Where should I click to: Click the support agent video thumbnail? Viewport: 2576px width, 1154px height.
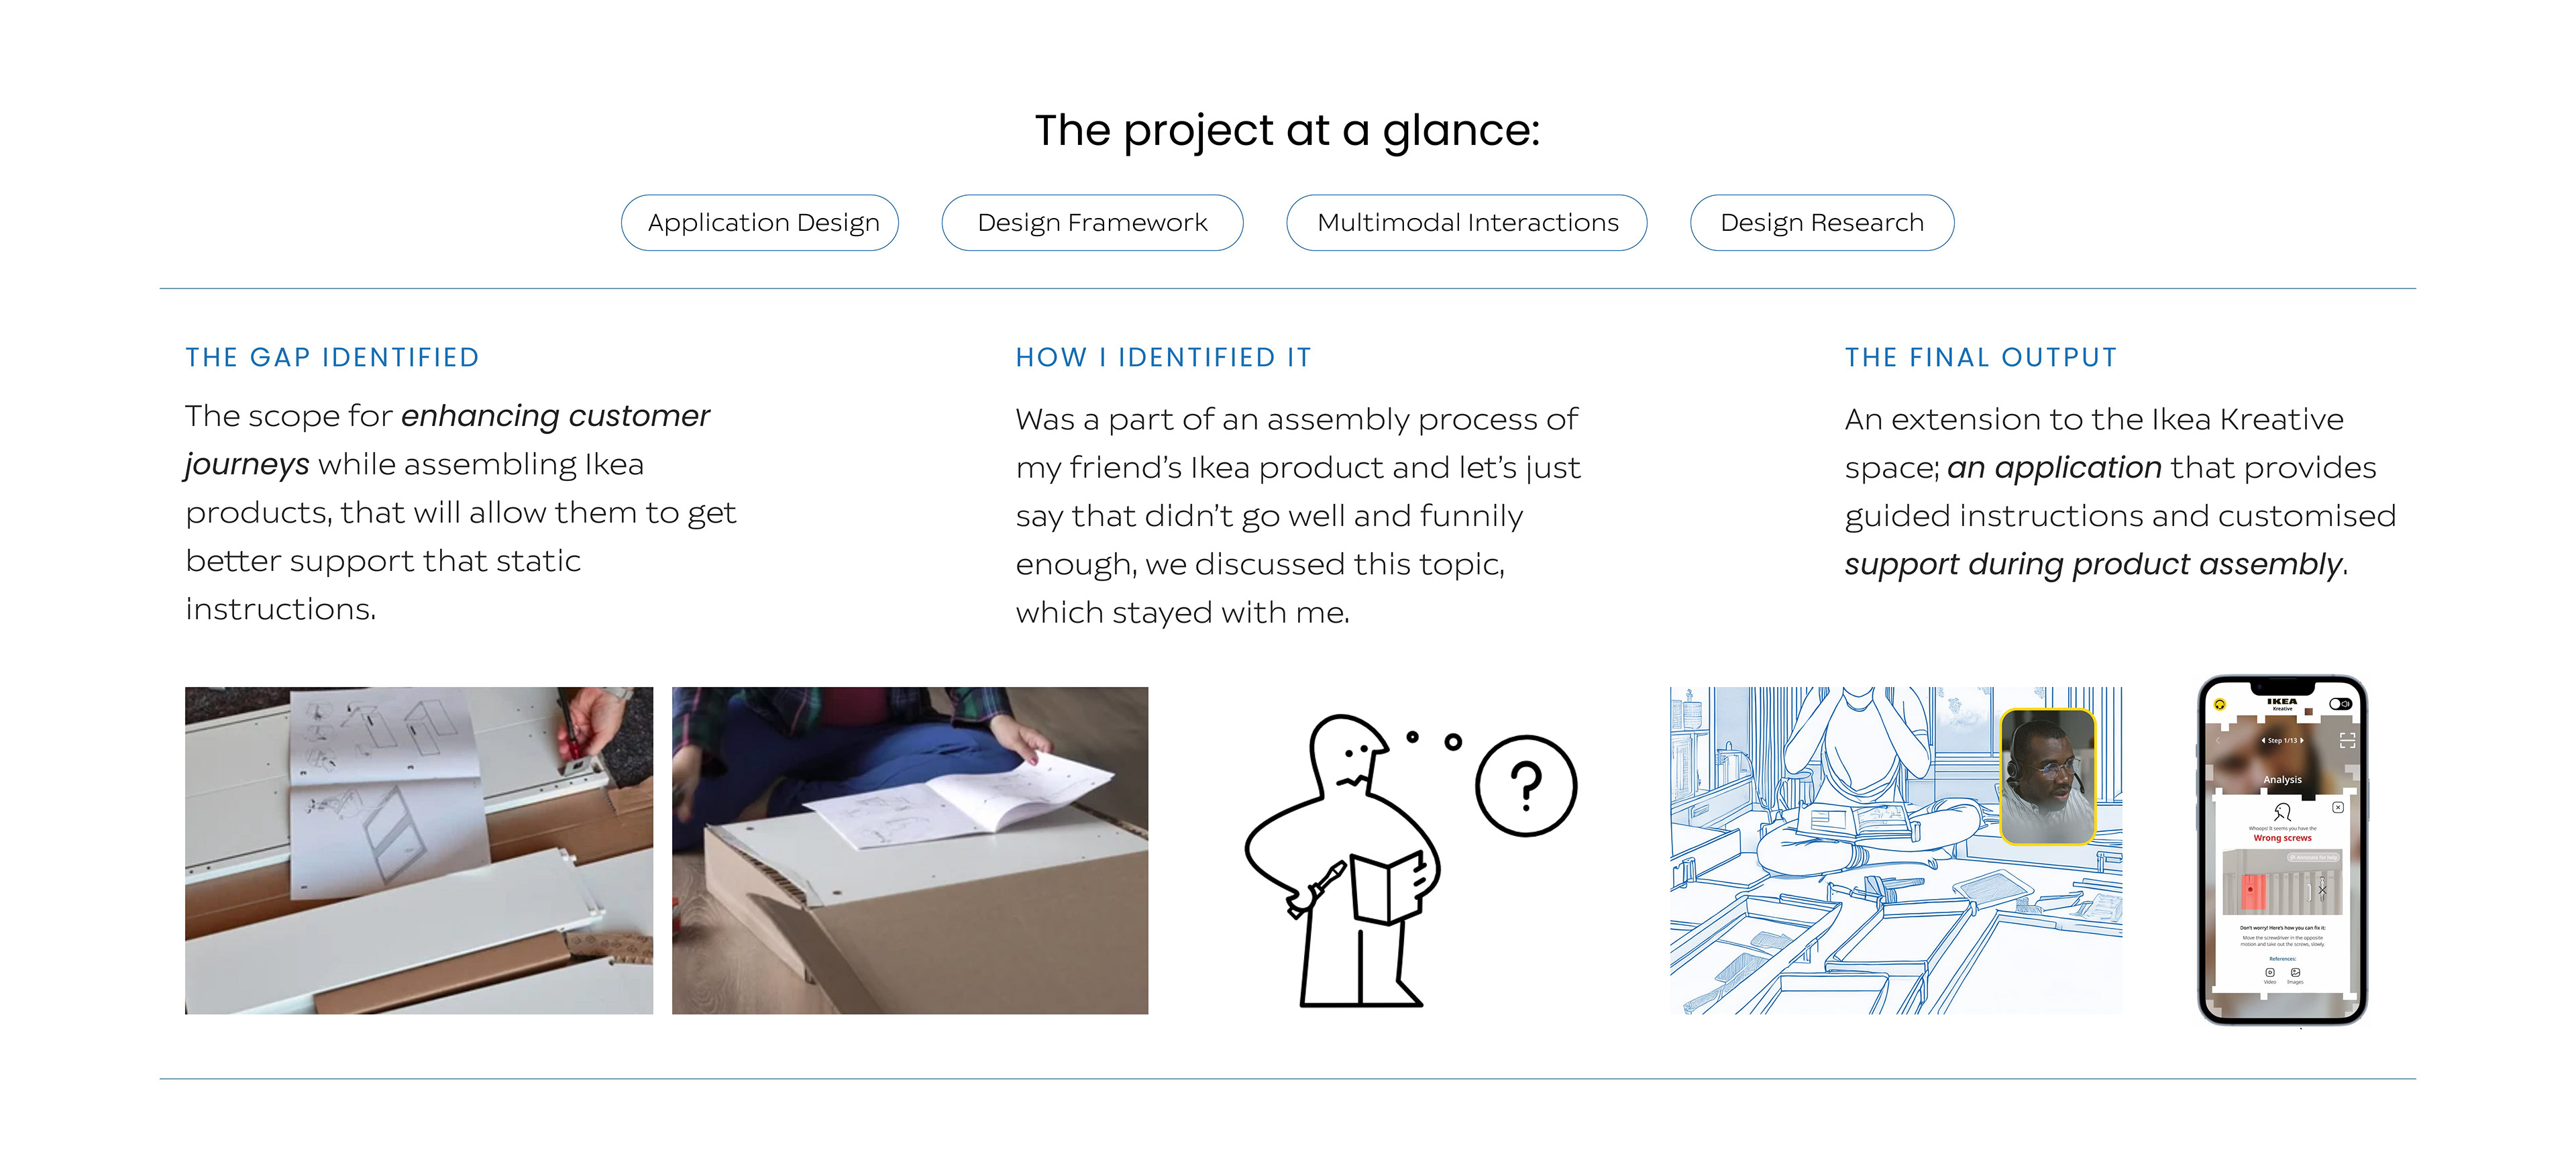[x=2047, y=776]
